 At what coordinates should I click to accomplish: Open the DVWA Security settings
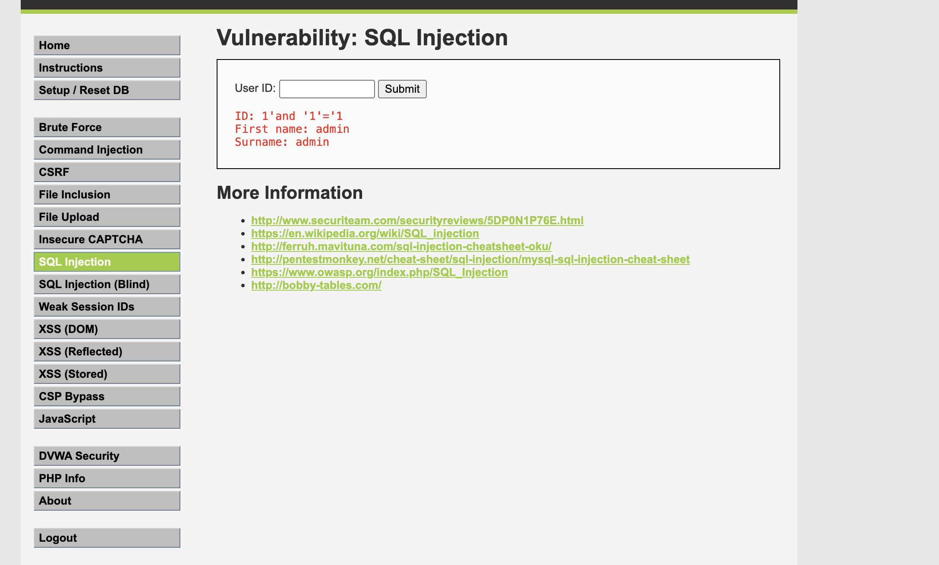coord(107,456)
